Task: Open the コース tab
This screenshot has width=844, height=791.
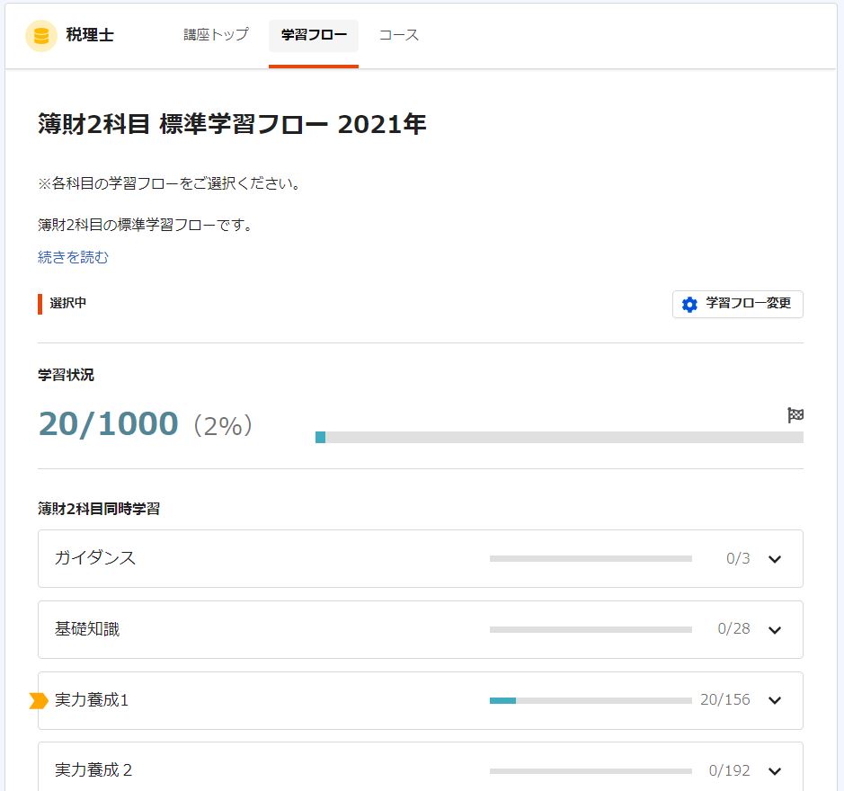Action: coord(398,35)
